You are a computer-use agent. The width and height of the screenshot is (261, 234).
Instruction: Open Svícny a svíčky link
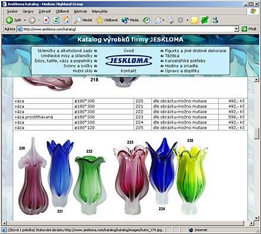pos(78,66)
